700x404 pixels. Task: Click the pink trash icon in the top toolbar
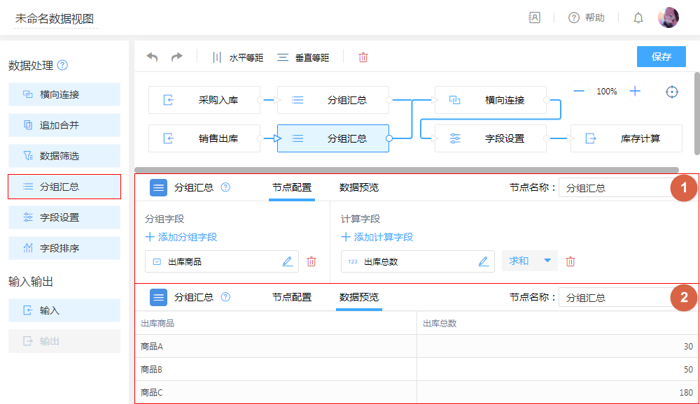click(363, 57)
